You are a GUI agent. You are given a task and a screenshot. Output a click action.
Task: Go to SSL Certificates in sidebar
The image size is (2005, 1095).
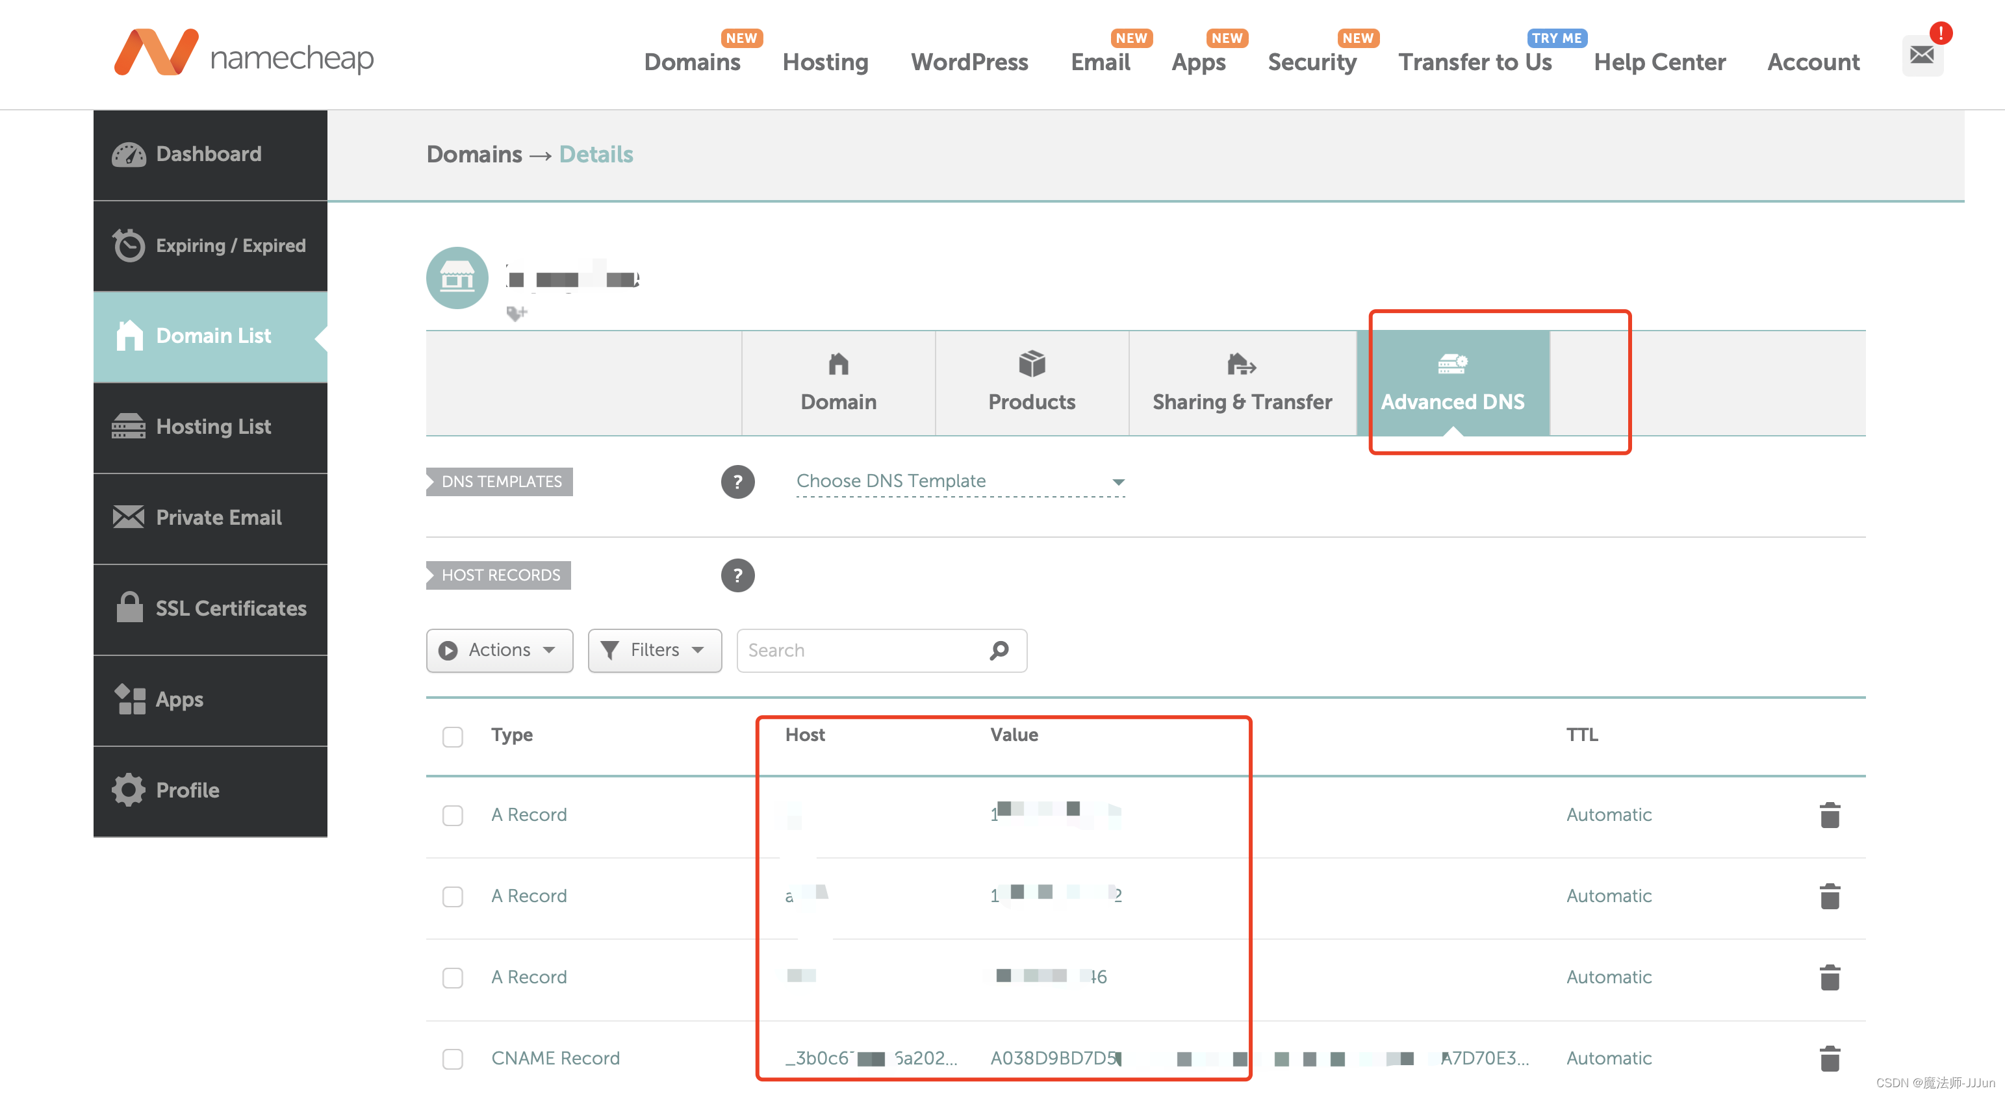(x=210, y=609)
